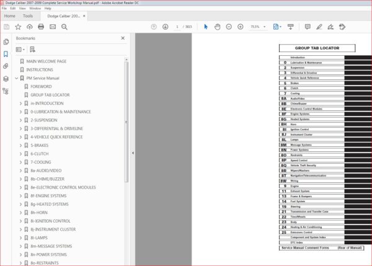The image size is (372, 266).
Task: Open the Help menu
Action: click(48, 8)
